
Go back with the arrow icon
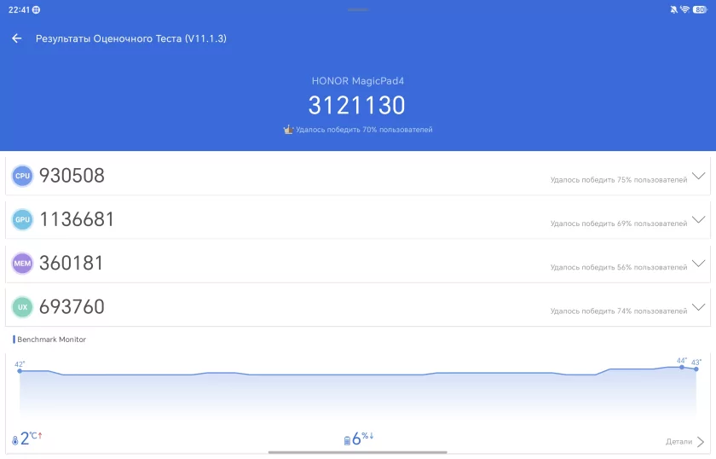(17, 38)
